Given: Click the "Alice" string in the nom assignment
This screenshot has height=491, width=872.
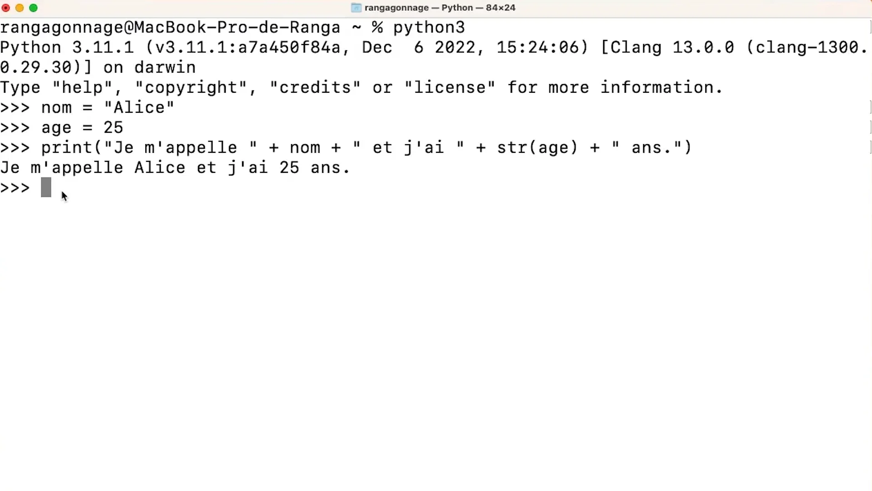Looking at the screenshot, I should point(139,108).
